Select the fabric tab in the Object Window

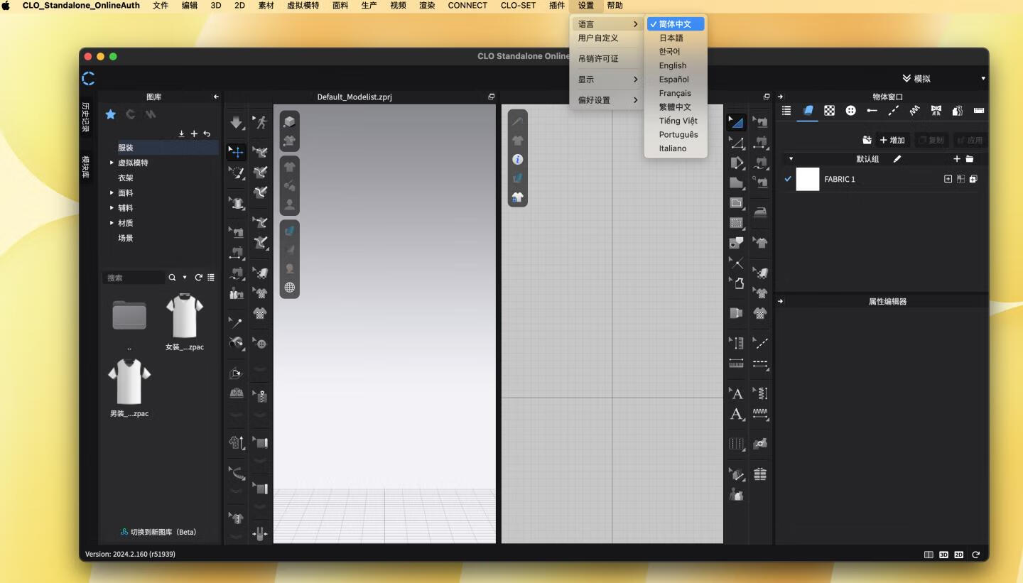click(x=807, y=111)
